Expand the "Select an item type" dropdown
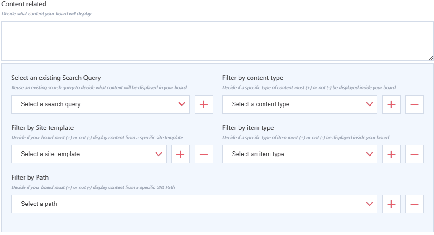The height and width of the screenshot is (235, 434). pyautogui.click(x=299, y=154)
